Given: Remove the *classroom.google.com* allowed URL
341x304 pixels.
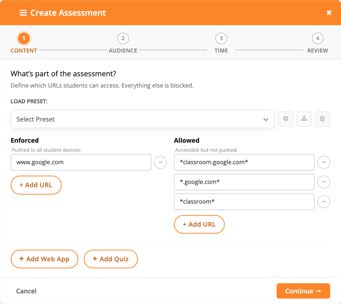Looking at the screenshot, I should (324, 162).
